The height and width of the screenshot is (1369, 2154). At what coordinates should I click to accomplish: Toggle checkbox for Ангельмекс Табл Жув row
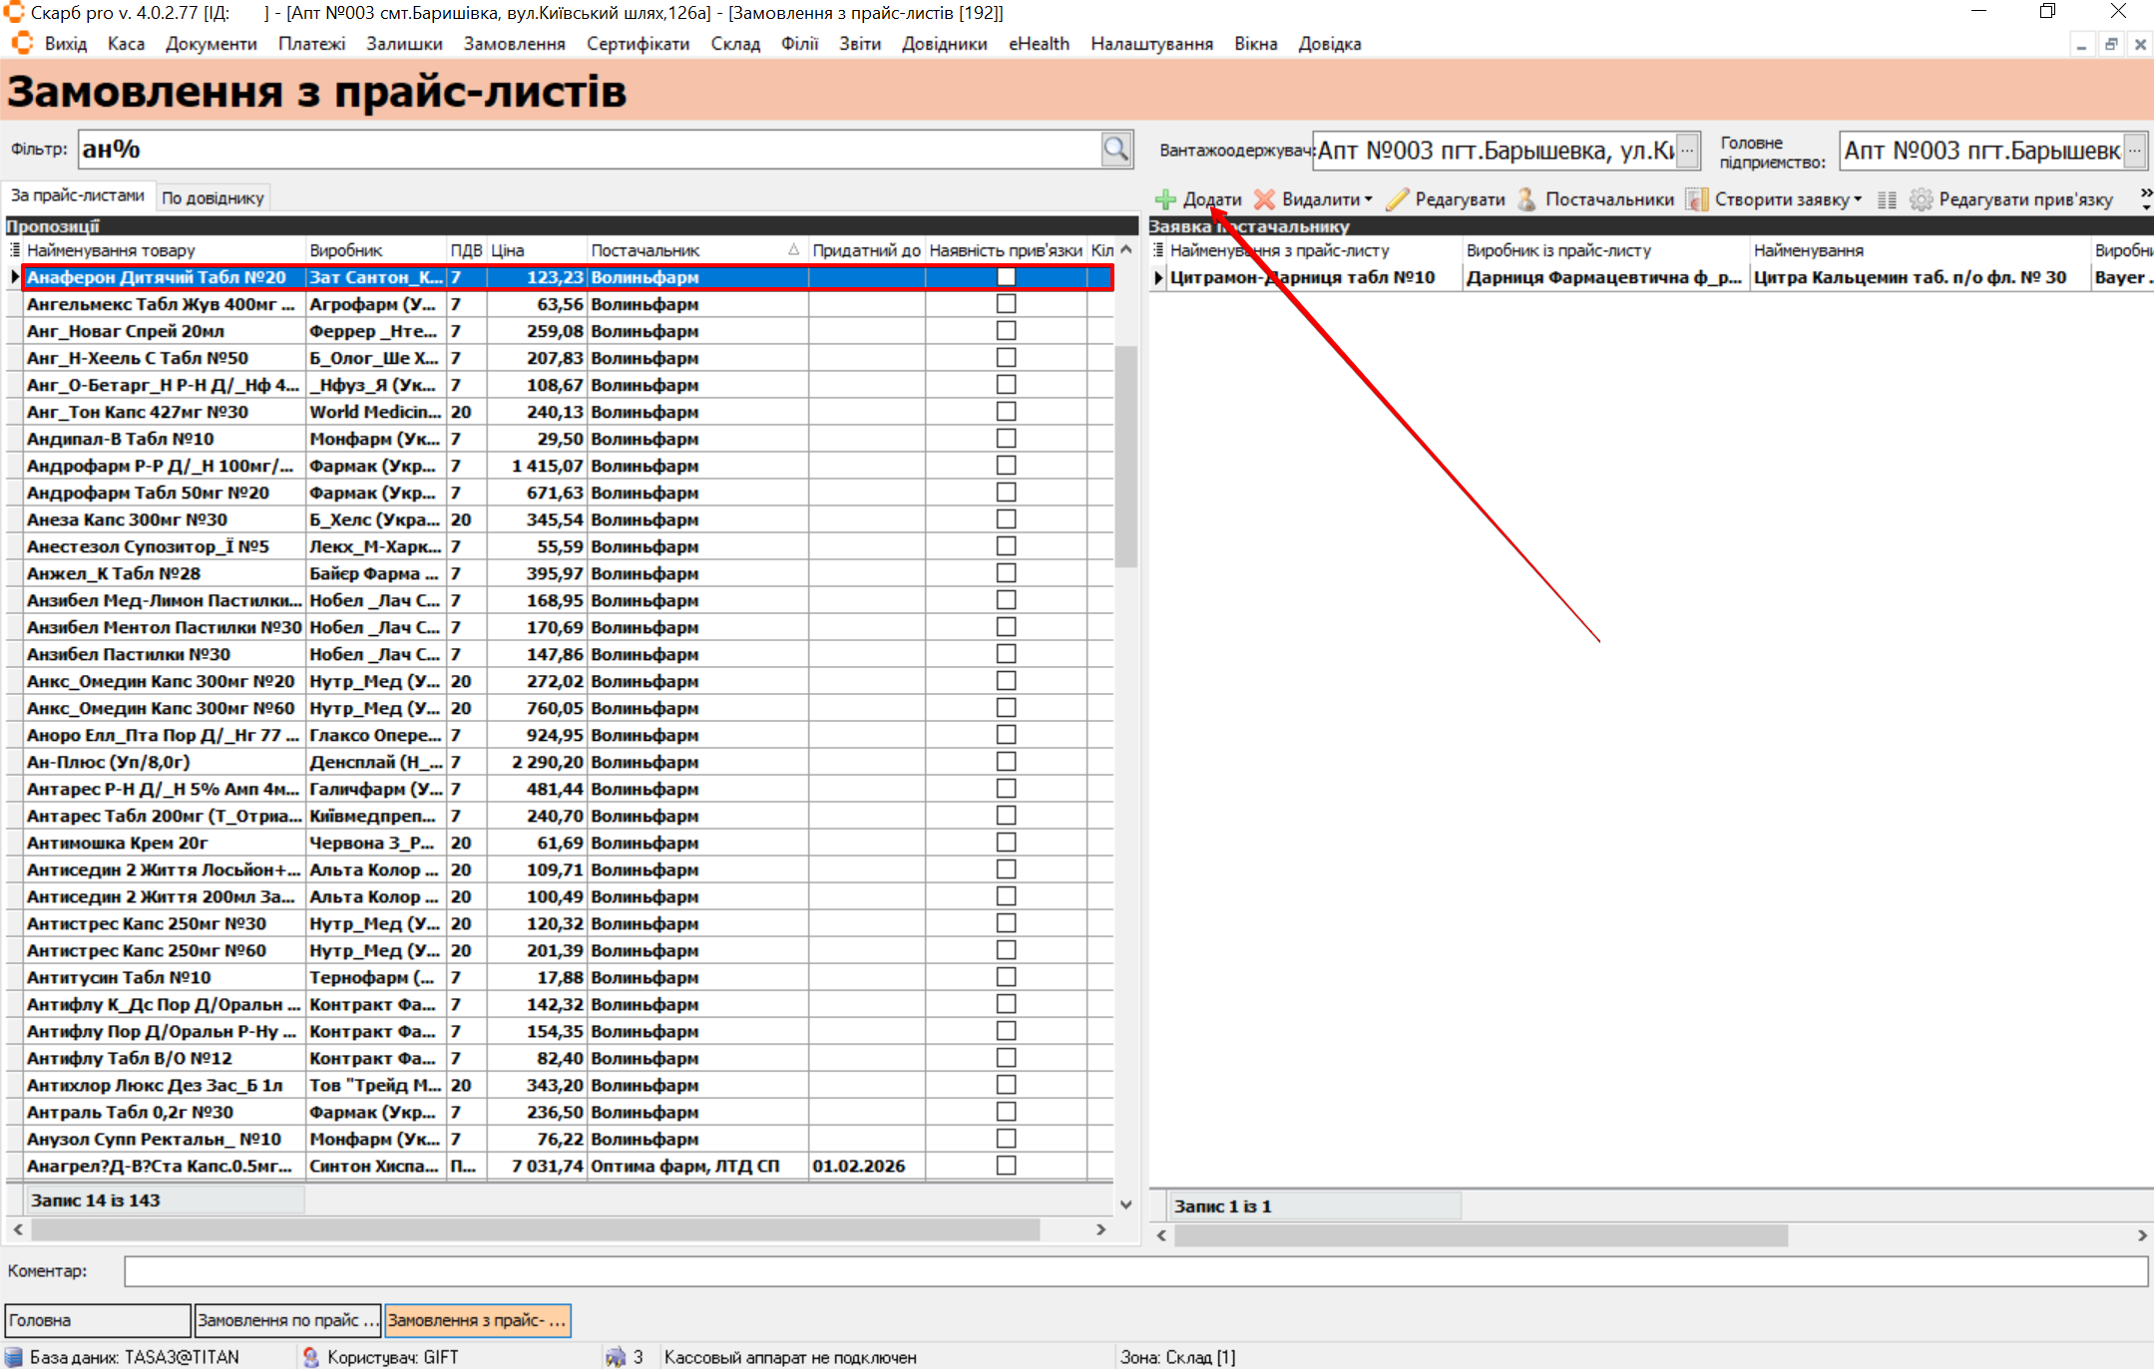coord(1006,304)
